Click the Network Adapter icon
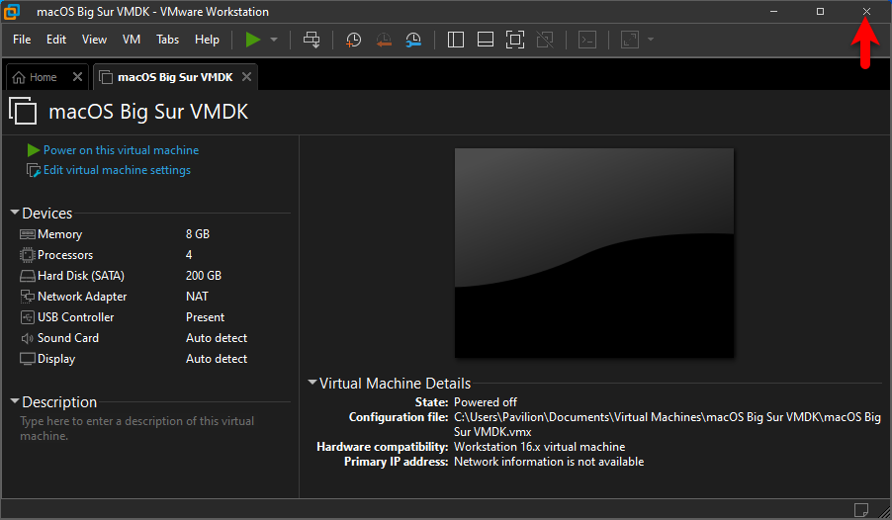 tap(28, 297)
